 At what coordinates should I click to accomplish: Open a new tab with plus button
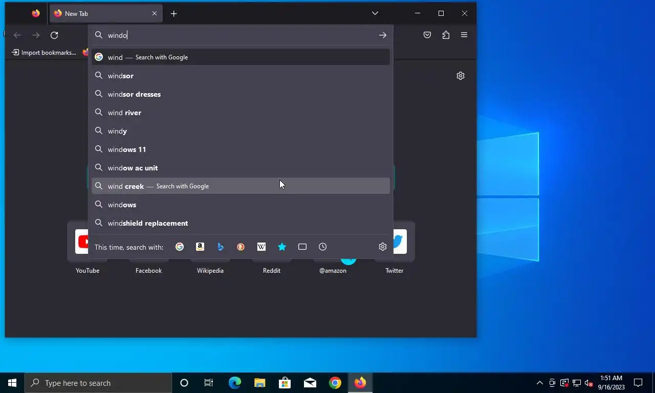pyautogui.click(x=174, y=14)
